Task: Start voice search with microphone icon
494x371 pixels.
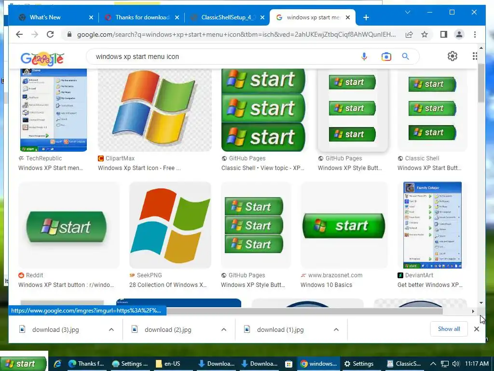Action: coord(364,57)
